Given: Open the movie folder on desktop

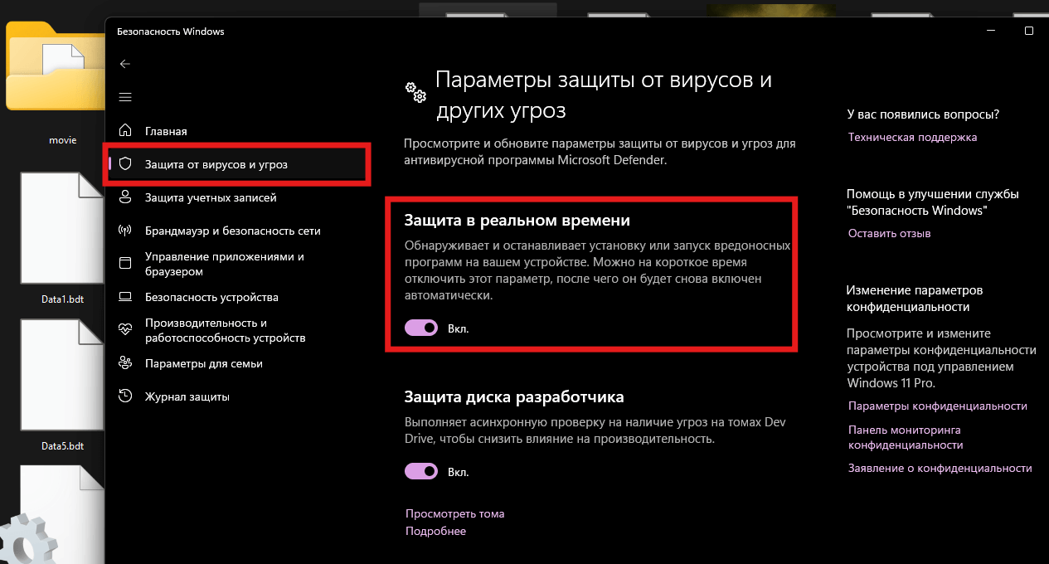Looking at the screenshot, I should pyautogui.click(x=56, y=66).
